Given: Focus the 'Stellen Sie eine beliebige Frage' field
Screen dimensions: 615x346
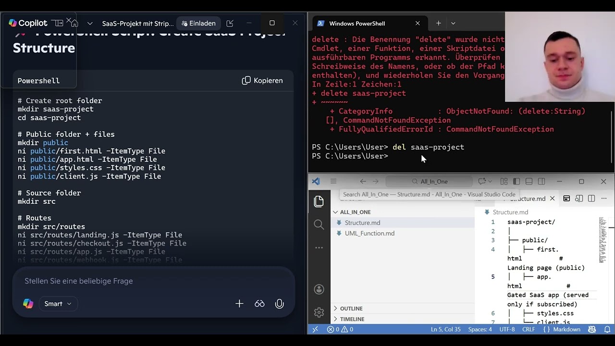Looking at the screenshot, I should 154,281.
